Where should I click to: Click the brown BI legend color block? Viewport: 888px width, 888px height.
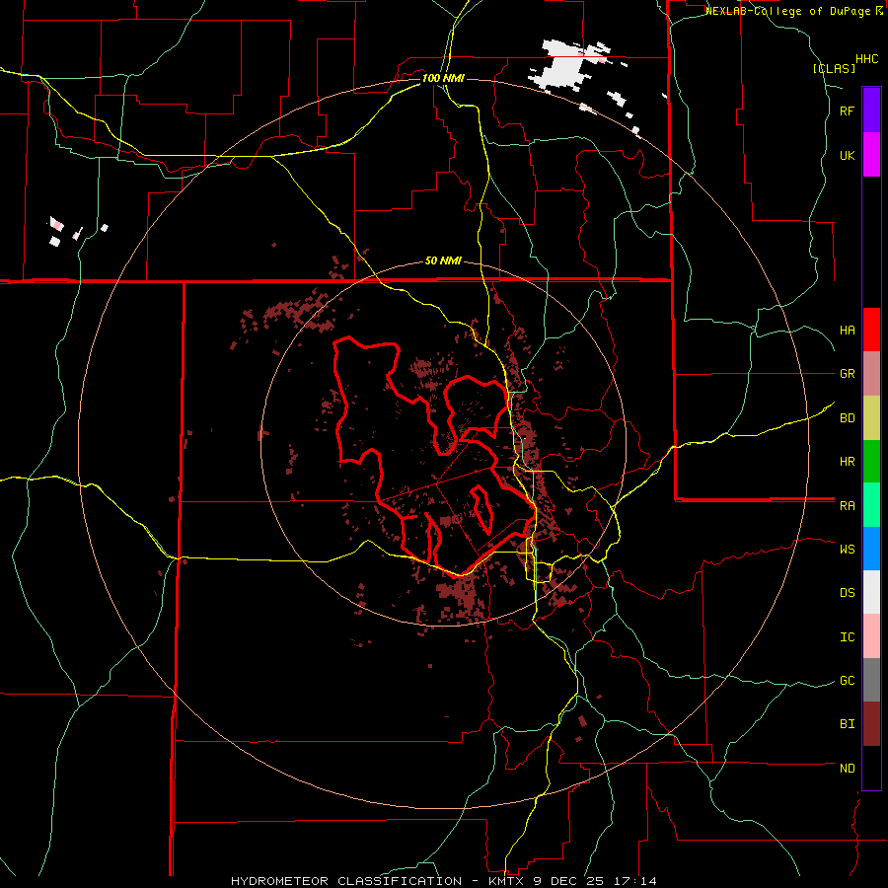[x=871, y=724]
